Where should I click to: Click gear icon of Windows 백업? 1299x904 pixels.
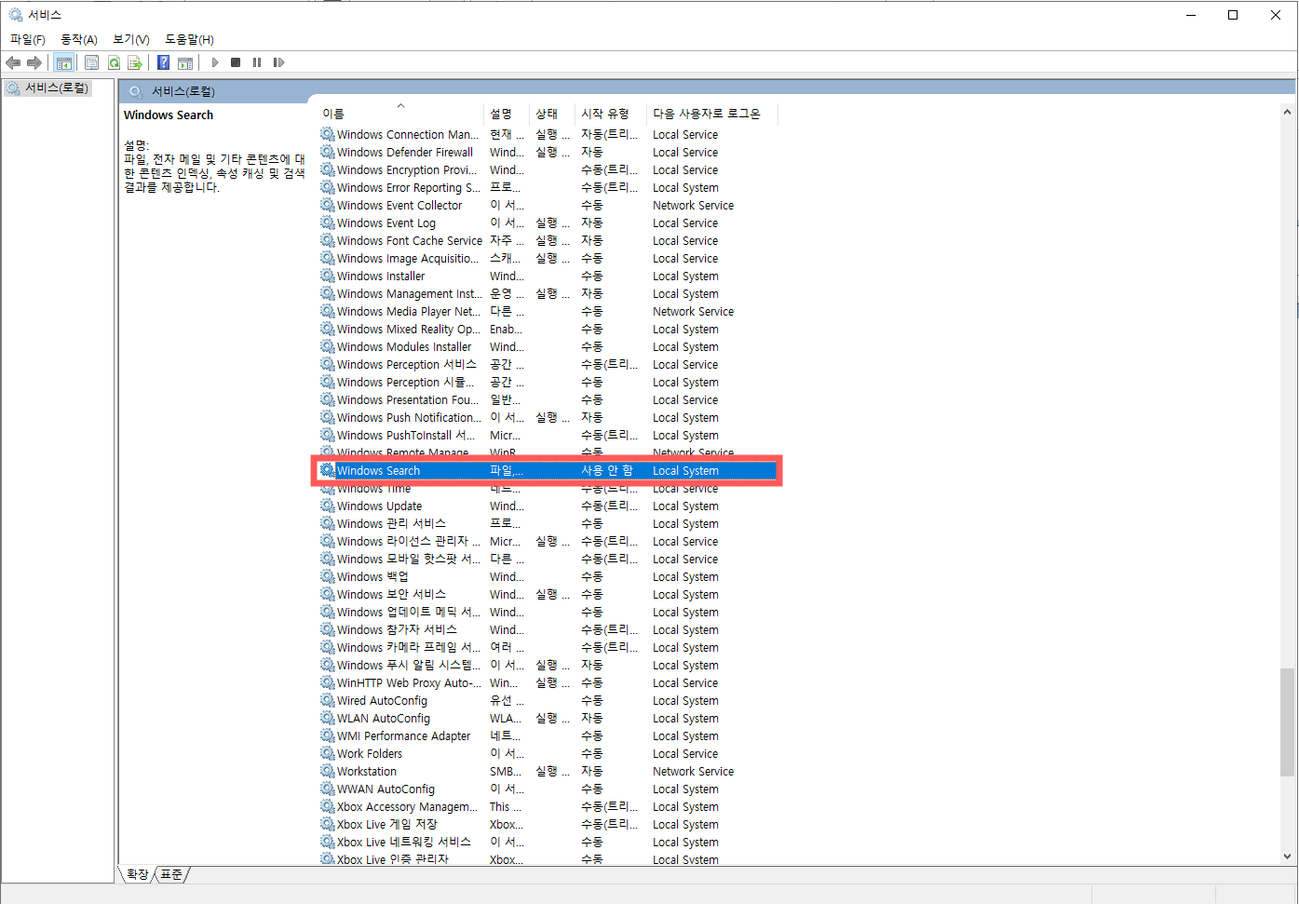(328, 576)
